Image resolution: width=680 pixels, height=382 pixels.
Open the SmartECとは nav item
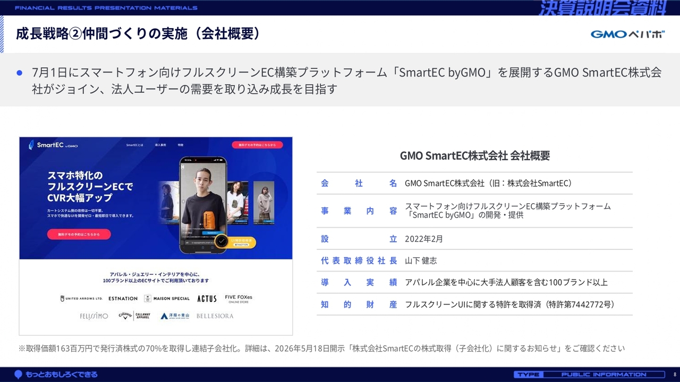tap(134, 145)
